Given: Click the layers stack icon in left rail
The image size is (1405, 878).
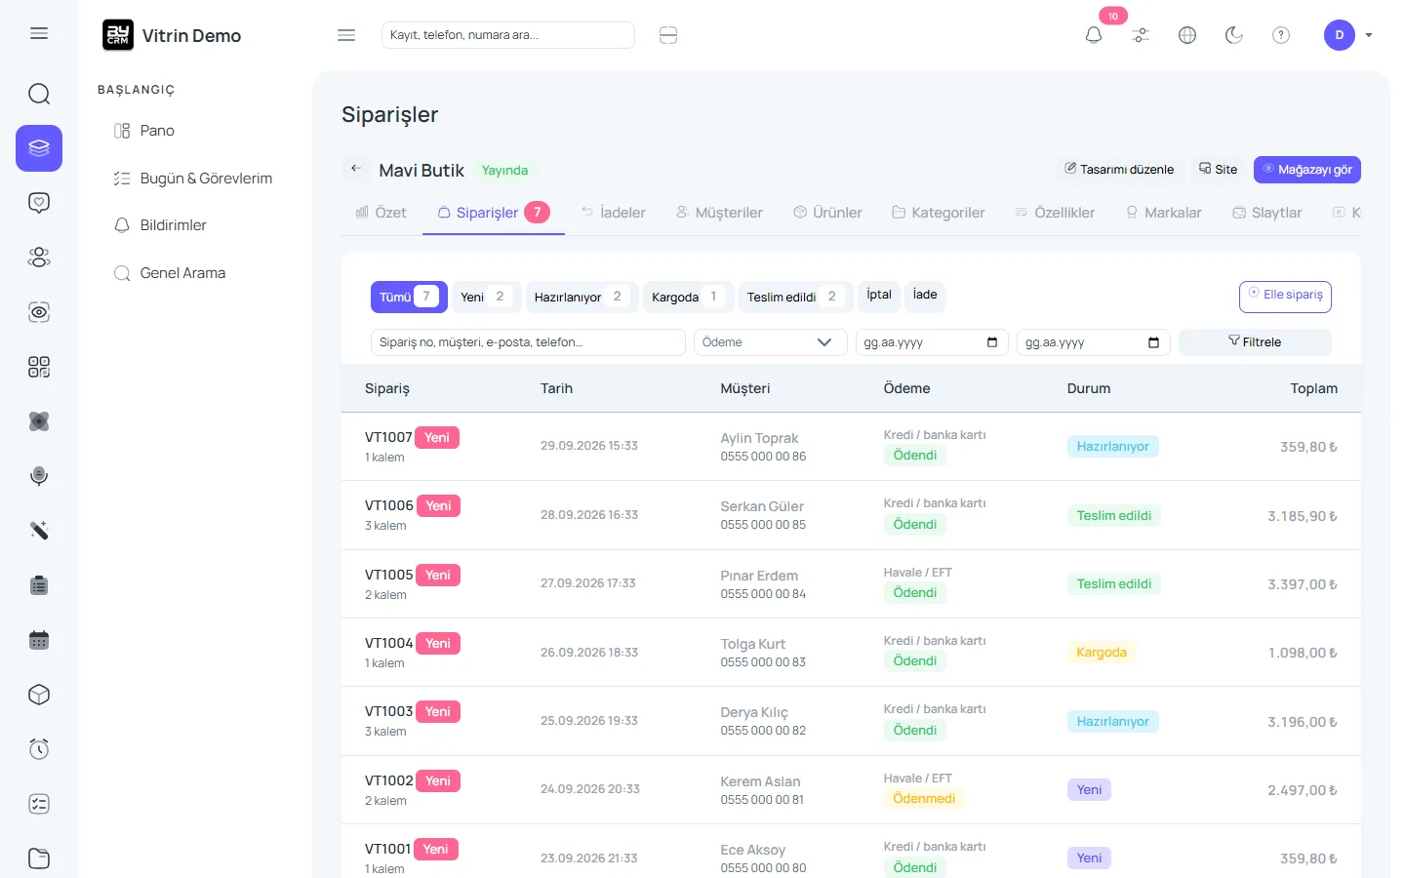Looking at the screenshot, I should tap(39, 148).
